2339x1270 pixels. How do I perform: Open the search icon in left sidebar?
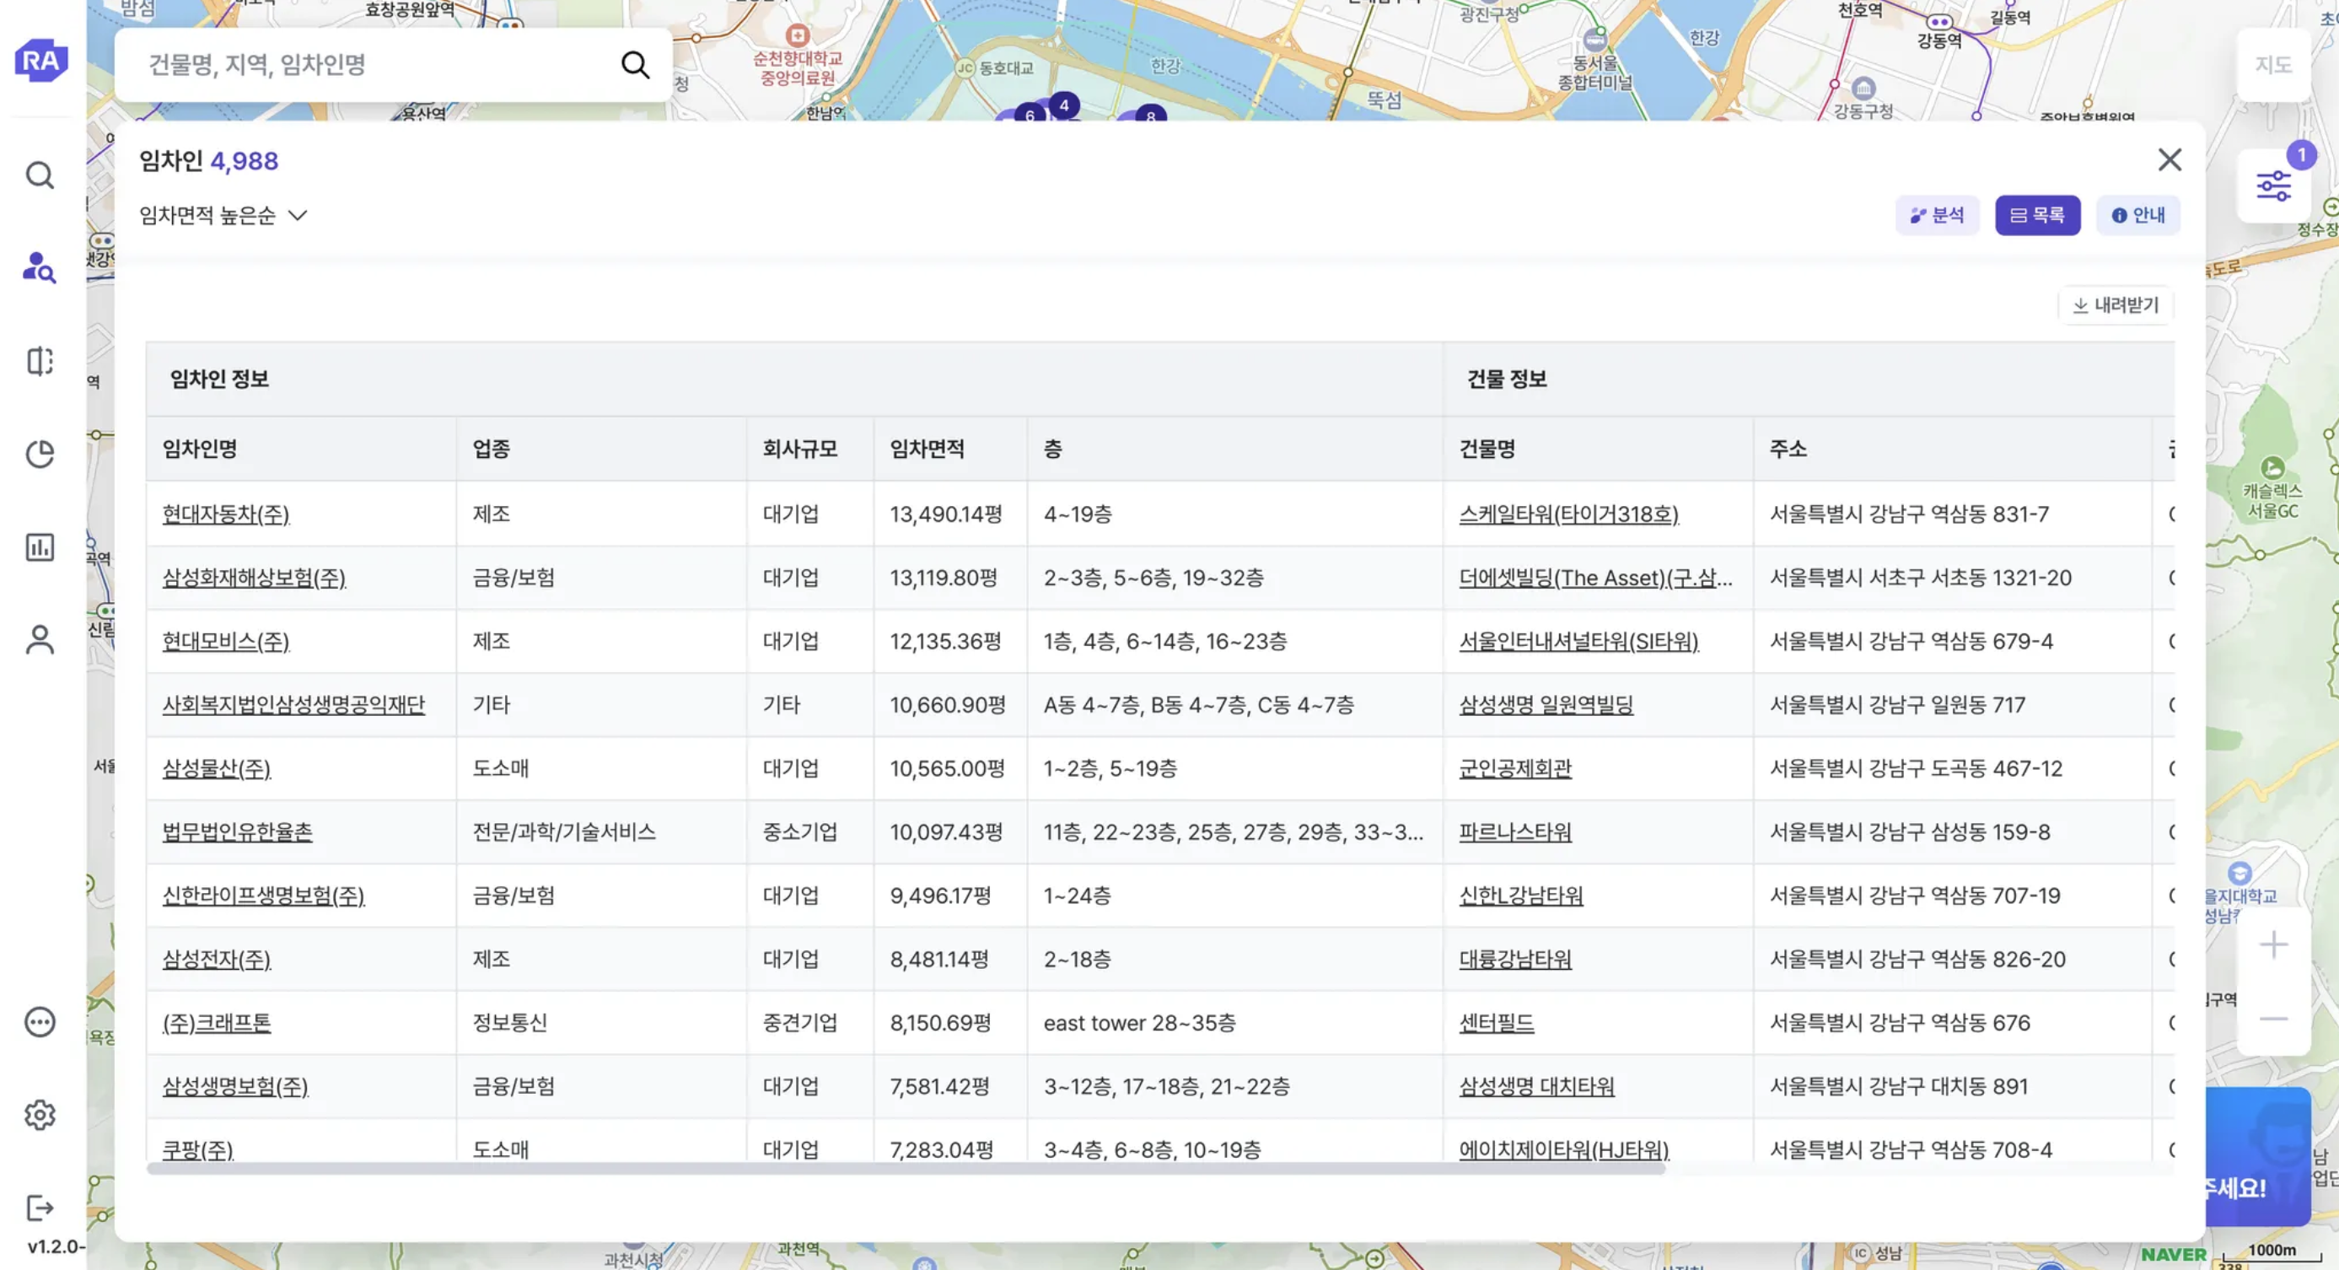coord(39,175)
